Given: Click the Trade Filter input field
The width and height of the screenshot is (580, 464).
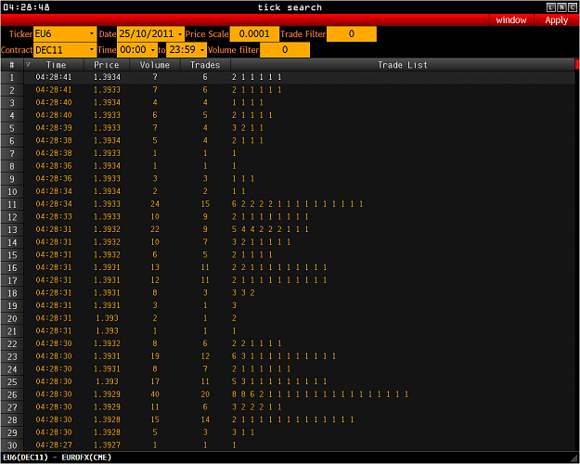Looking at the screenshot, I should coord(352,34).
